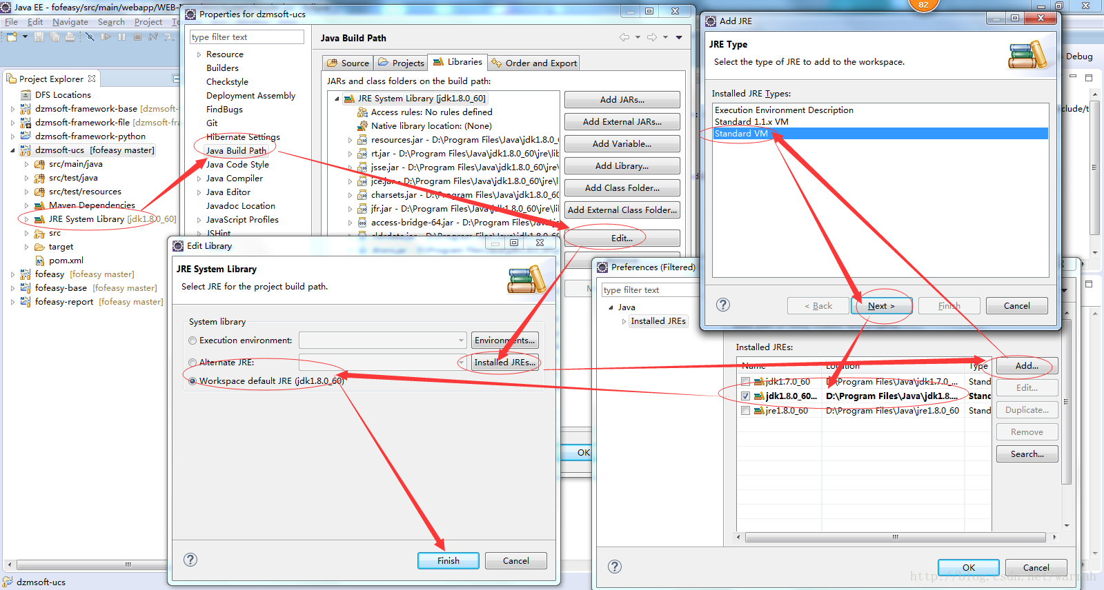Click the Disconnect debug icon
1104x590 pixels.
[153, 37]
